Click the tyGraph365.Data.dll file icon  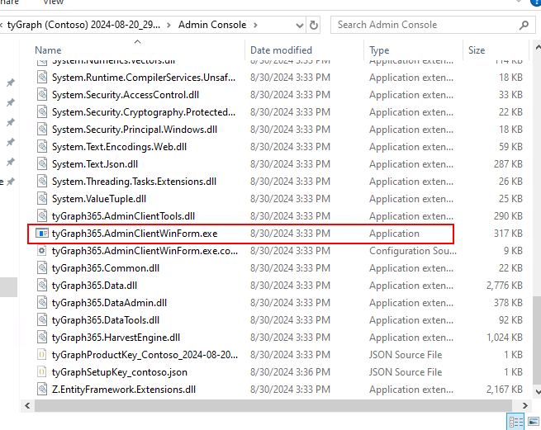tap(42, 286)
